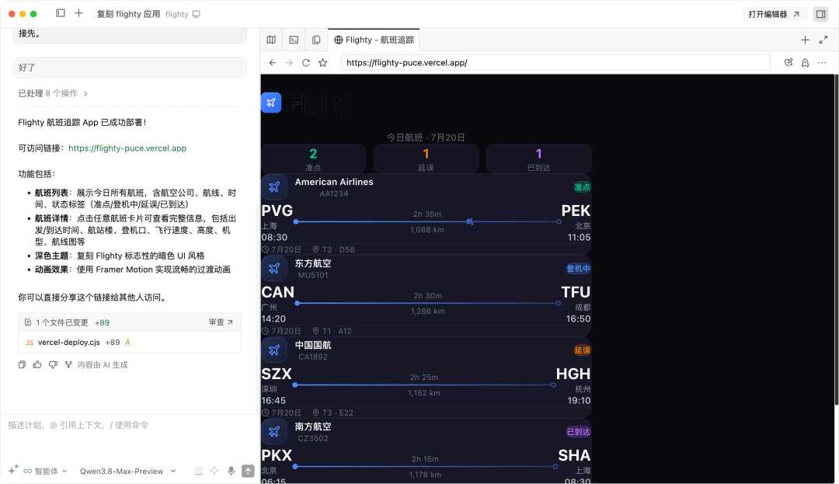Focus the URL address field

coord(555,63)
